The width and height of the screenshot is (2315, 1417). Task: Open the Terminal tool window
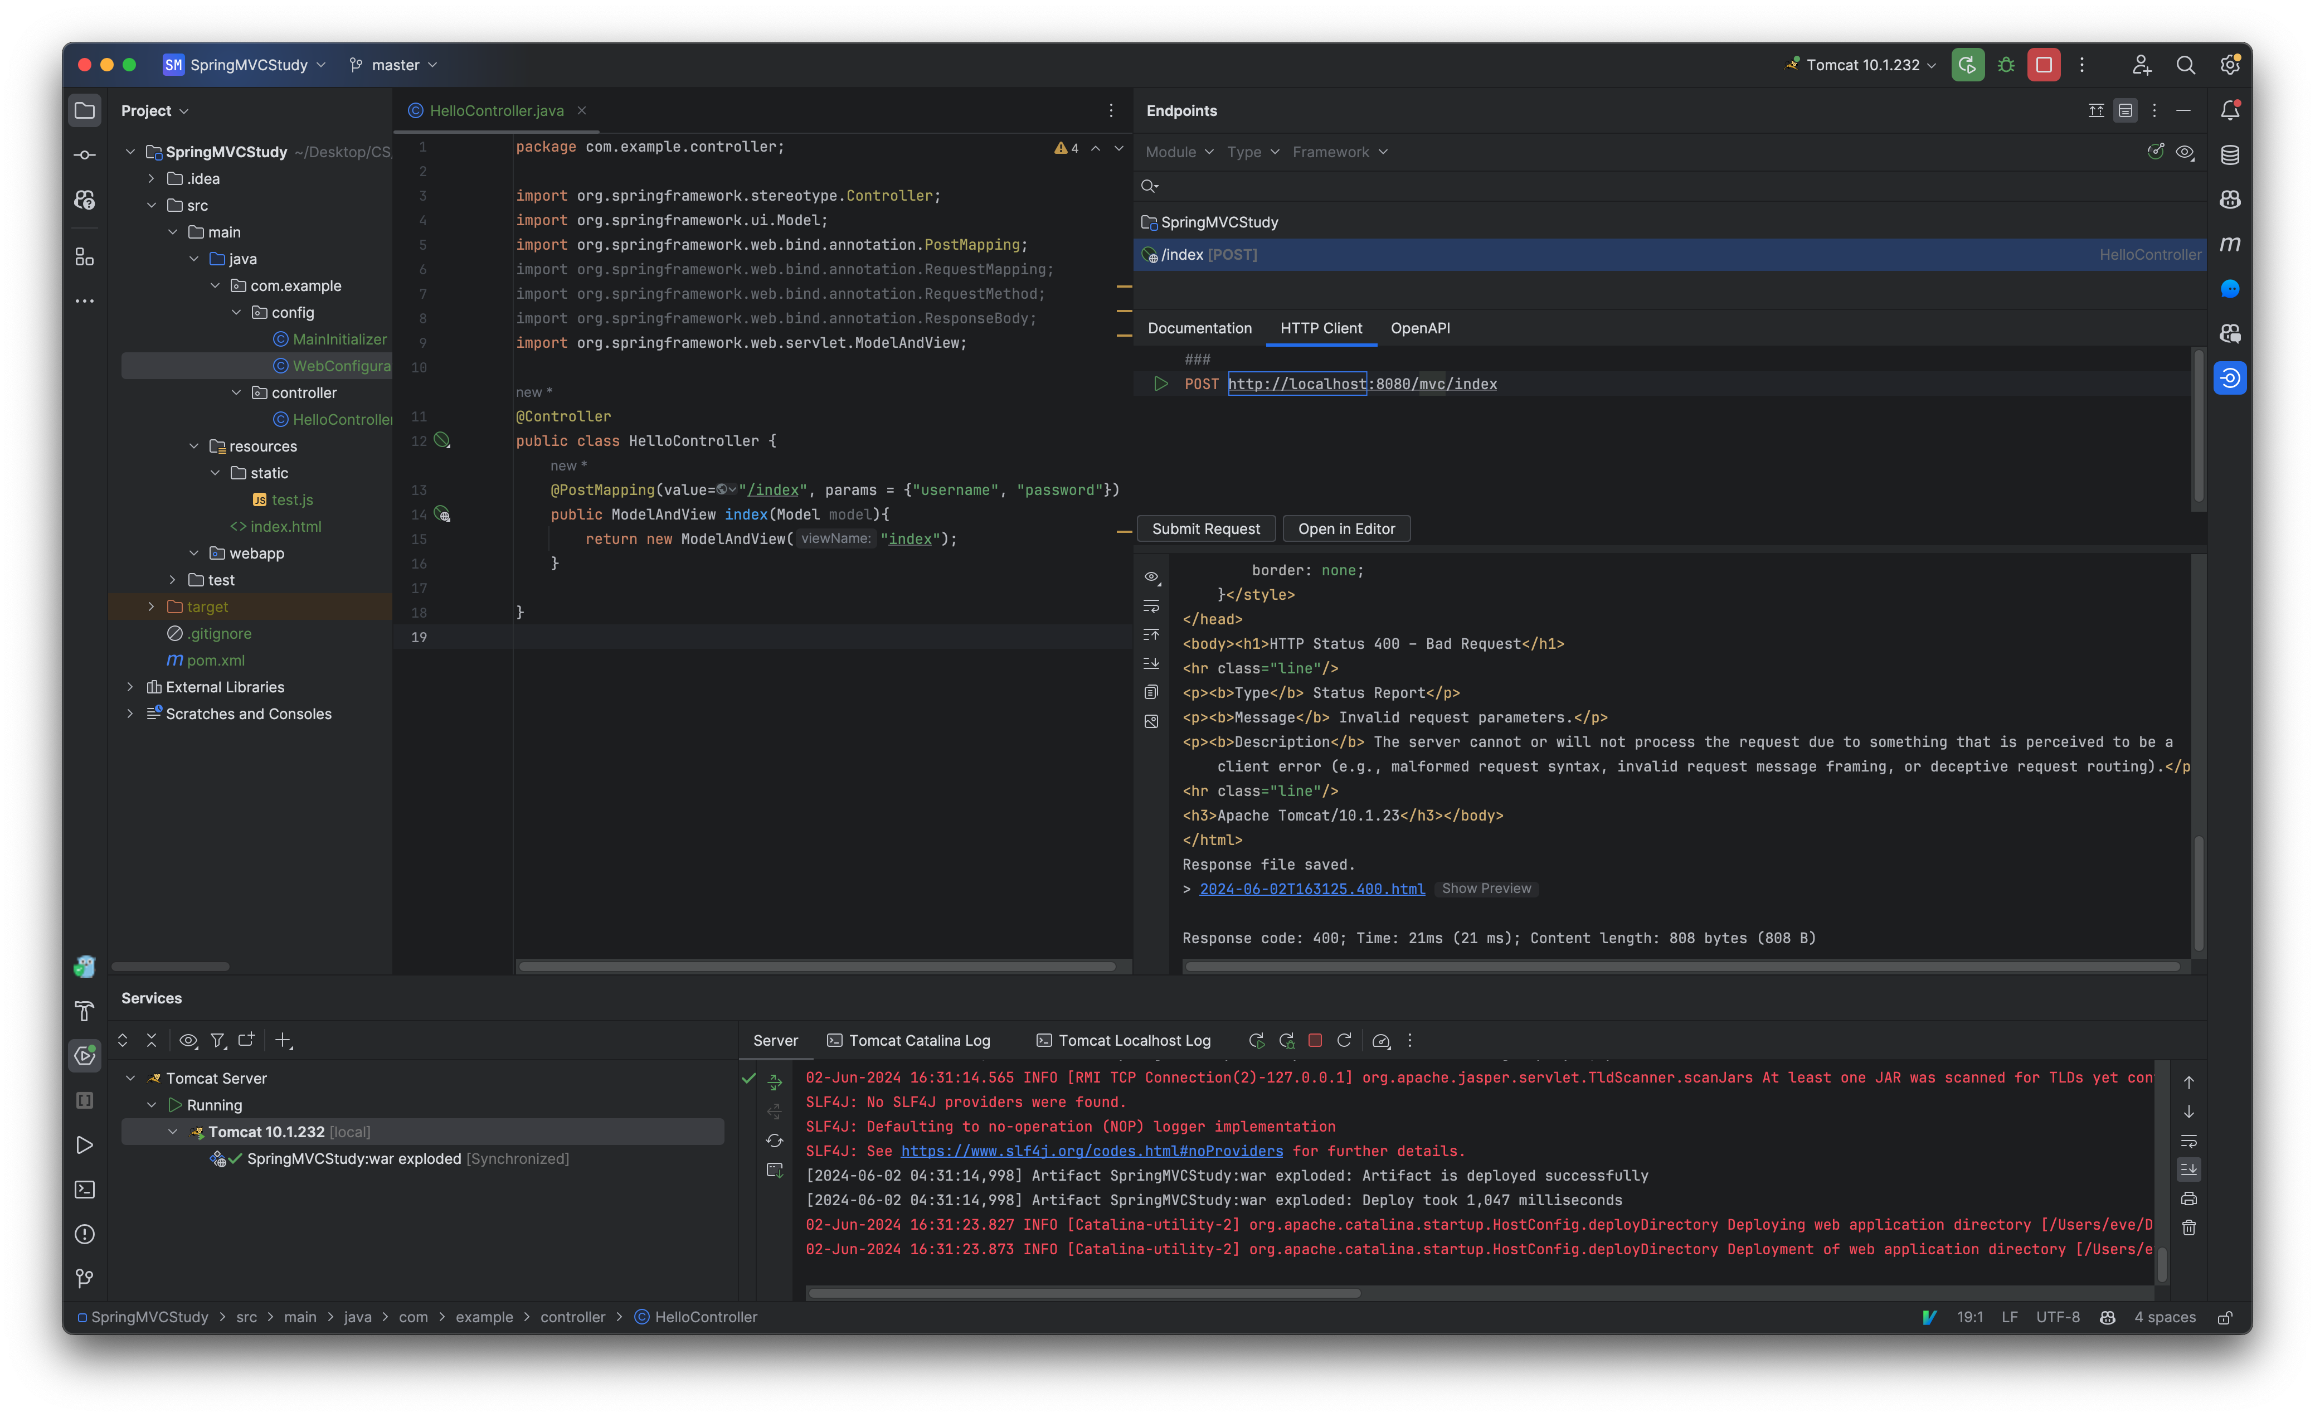[x=85, y=1188]
